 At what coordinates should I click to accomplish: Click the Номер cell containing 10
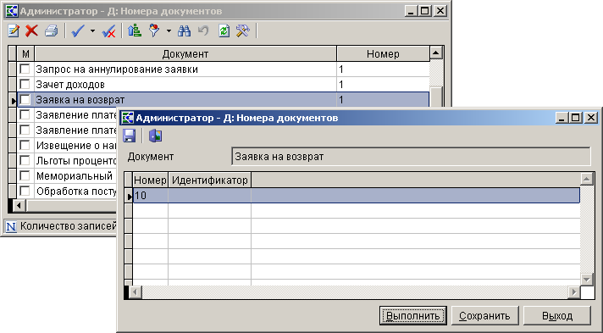point(151,196)
